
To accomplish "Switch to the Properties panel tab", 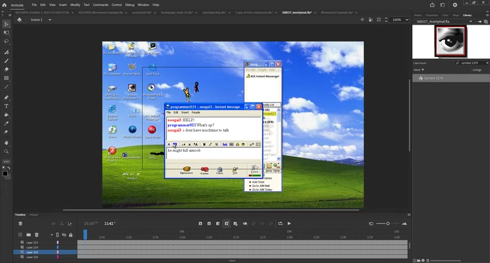I will [x=432, y=14].
